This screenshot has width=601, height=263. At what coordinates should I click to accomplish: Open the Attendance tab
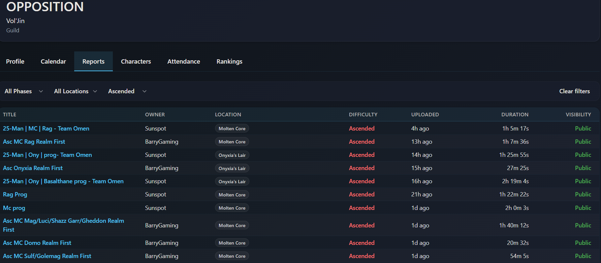184,61
